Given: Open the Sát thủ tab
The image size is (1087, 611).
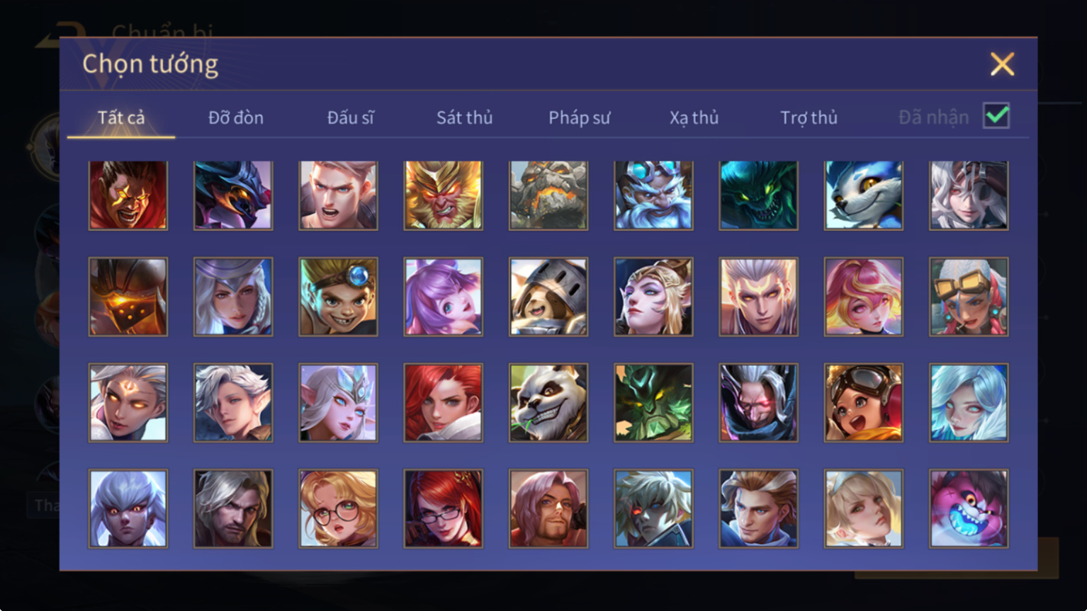Looking at the screenshot, I should pyautogui.click(x=464, y=118).
